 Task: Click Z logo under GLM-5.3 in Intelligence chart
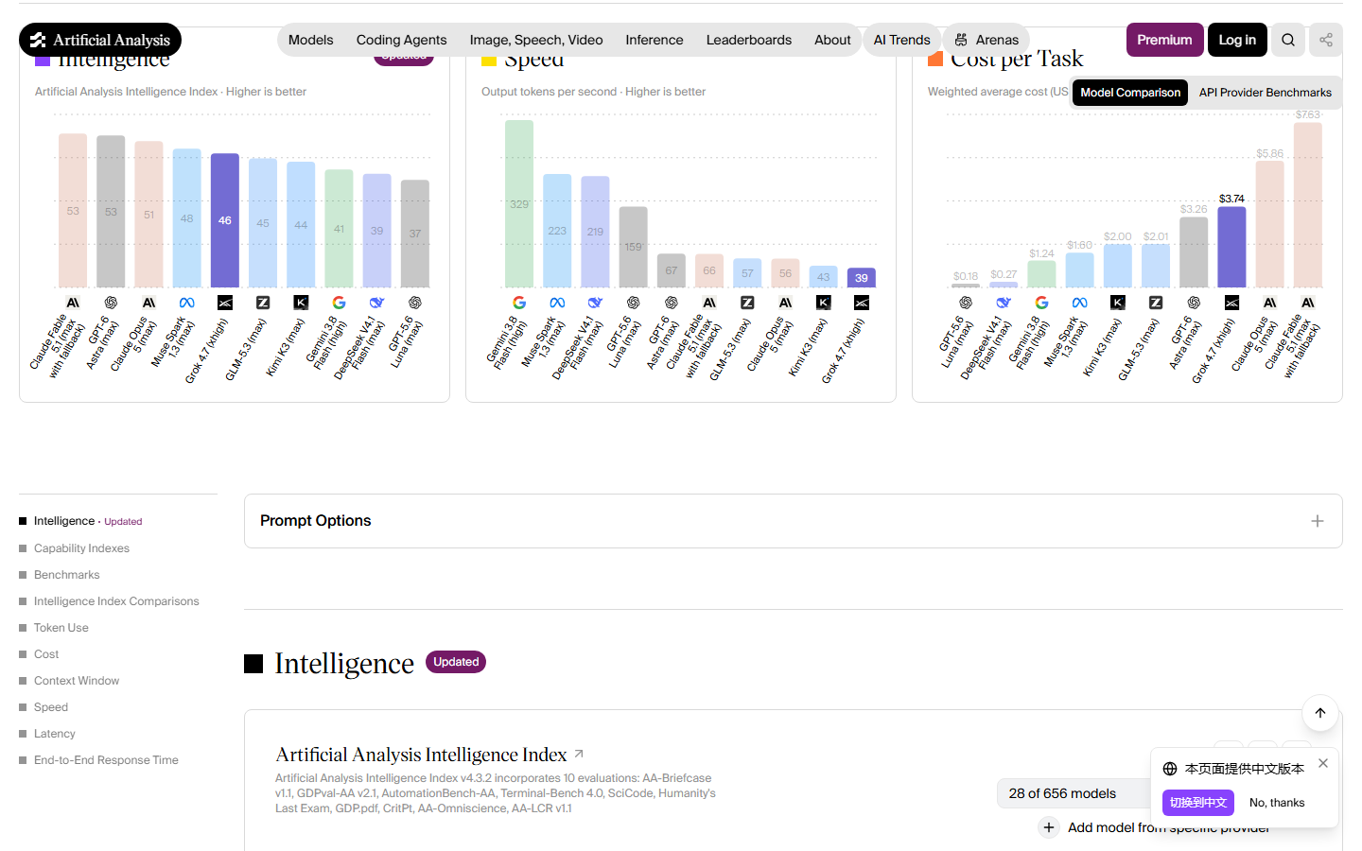(x=263, y=303)
